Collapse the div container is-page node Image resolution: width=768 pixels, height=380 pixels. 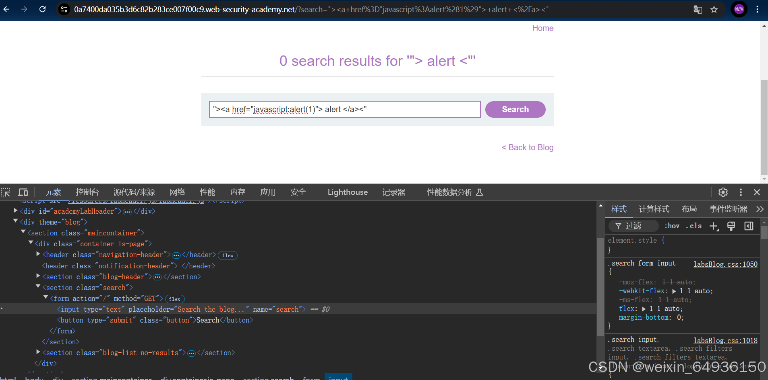(31, 243)
